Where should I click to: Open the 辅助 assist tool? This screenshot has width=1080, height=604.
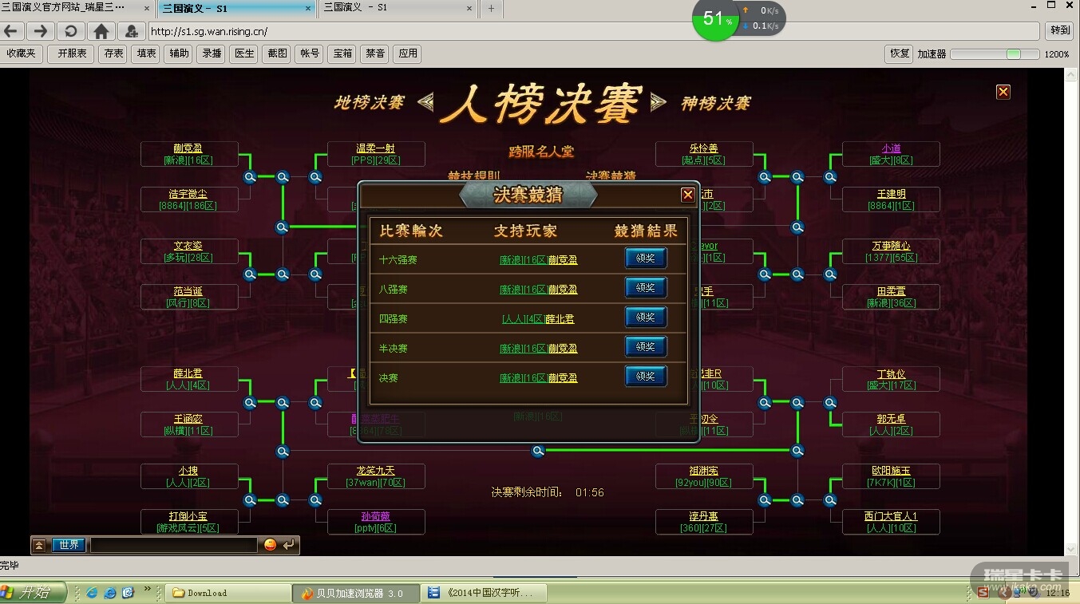click(179, 53)
